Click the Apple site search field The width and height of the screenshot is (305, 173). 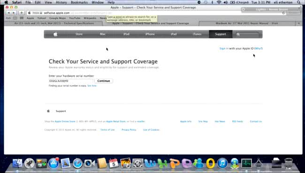247,34
